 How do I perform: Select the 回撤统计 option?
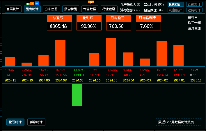[x=176, y=5]
